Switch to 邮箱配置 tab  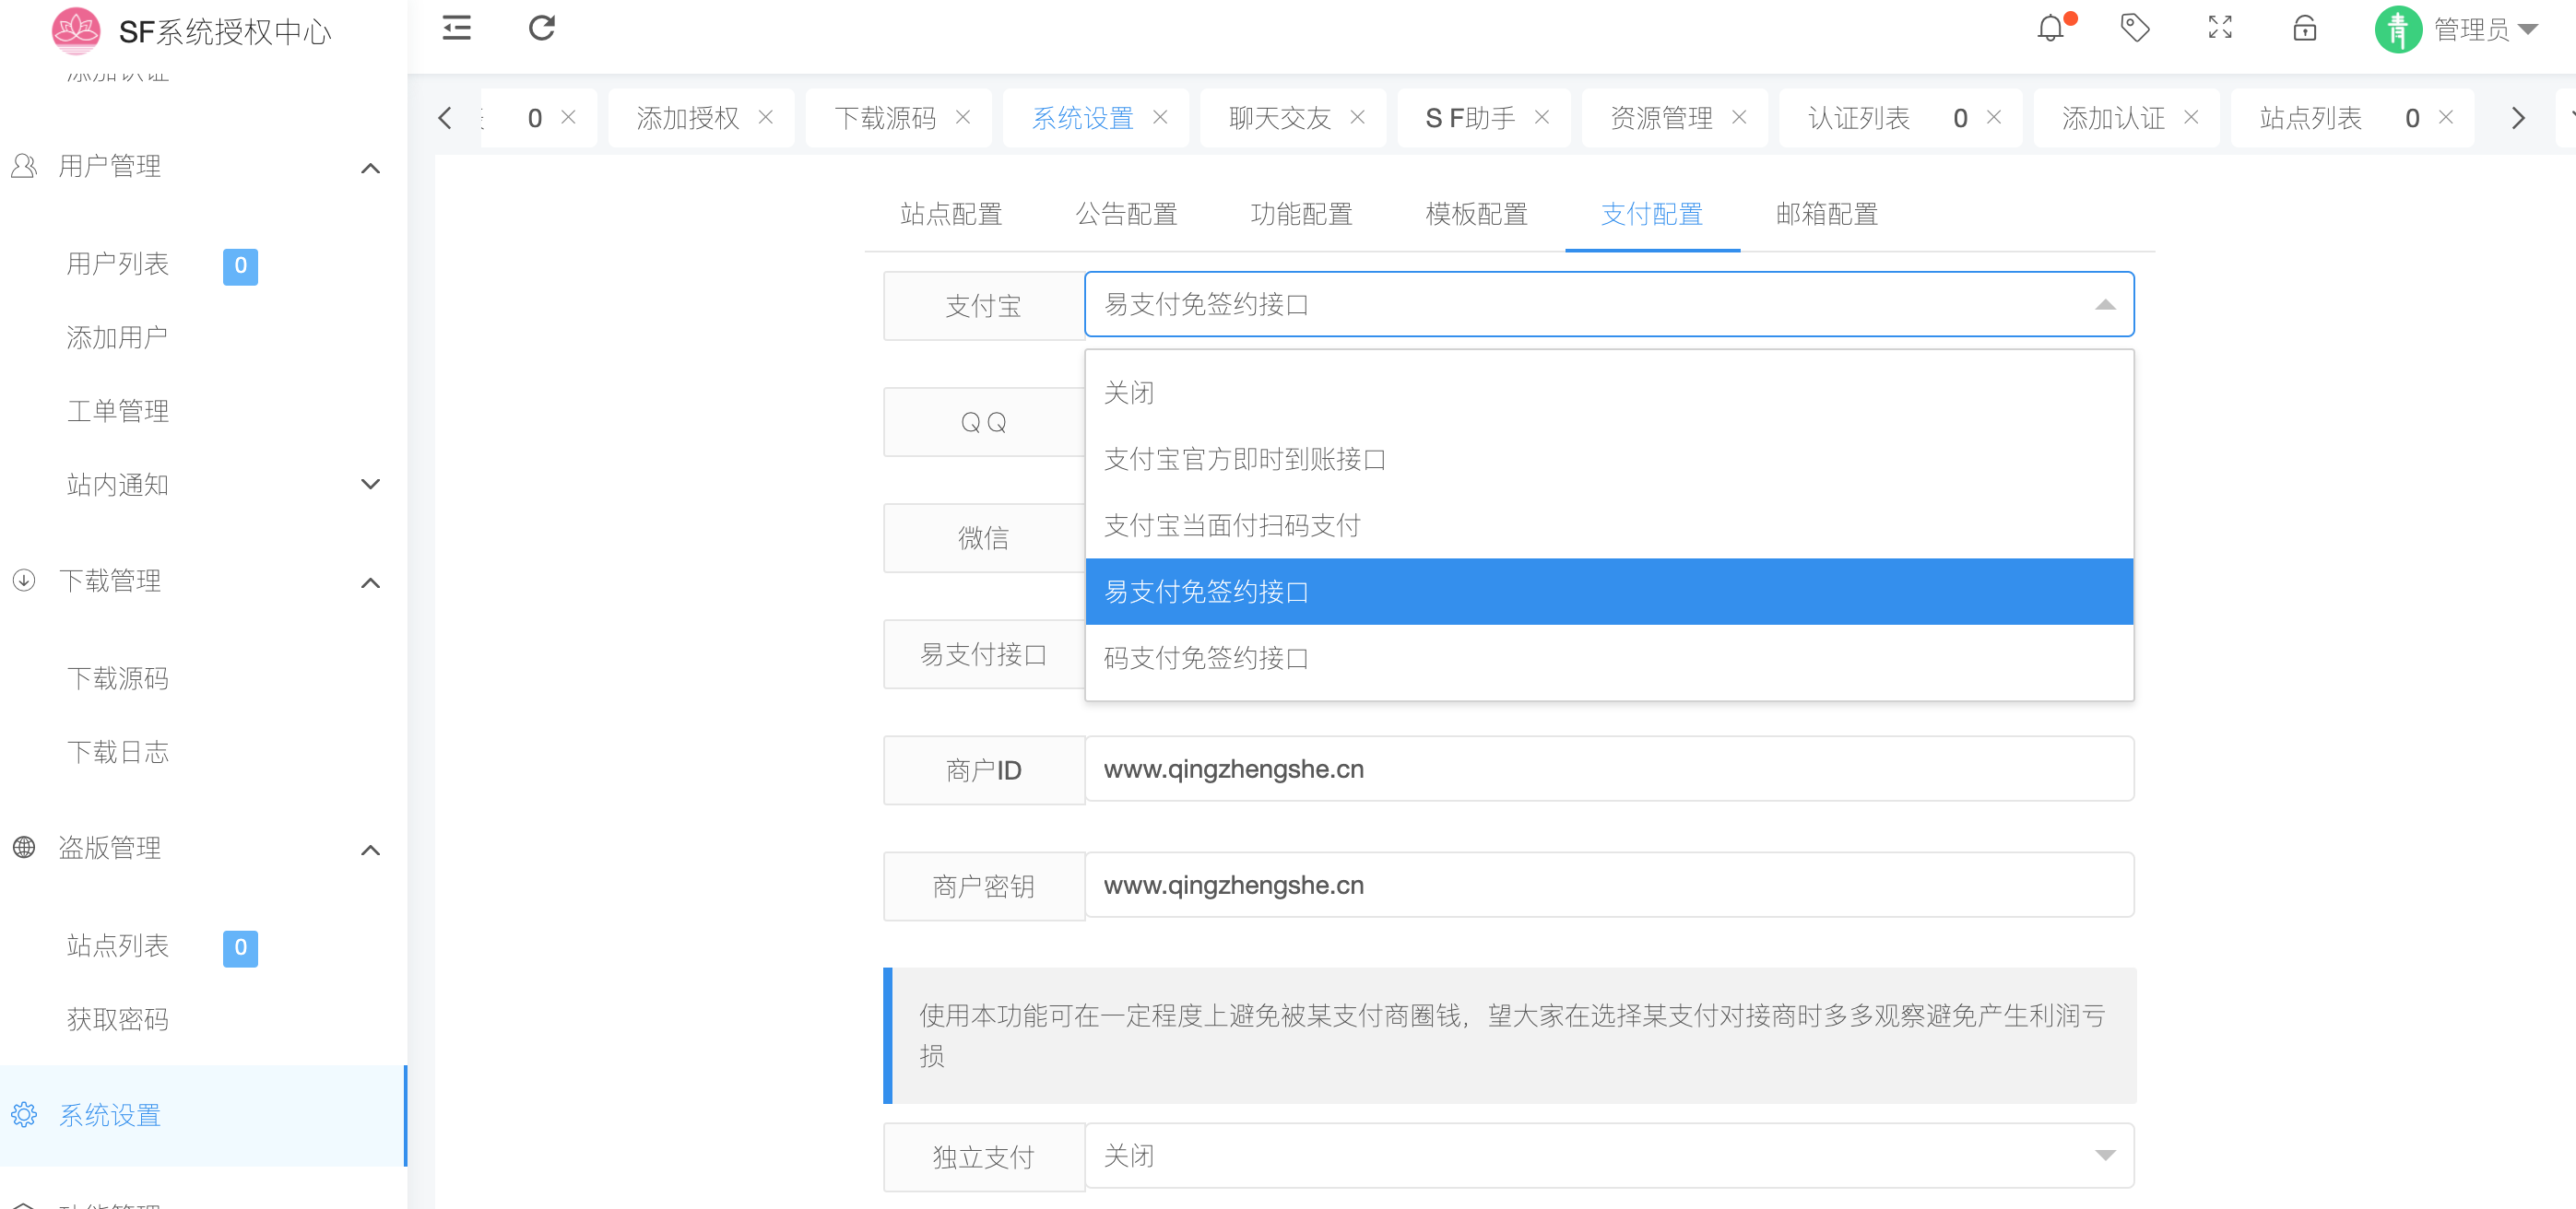[x=1826, y=214]
